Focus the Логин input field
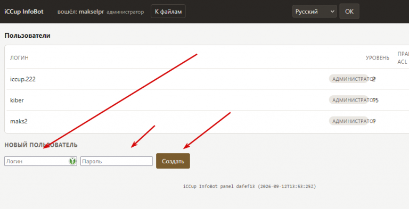The height and width of the screenshot is (209, 409). pyautogui.click(x=40, y=161)
